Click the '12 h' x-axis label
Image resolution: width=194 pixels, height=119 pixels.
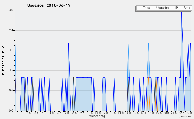(105, 113)
